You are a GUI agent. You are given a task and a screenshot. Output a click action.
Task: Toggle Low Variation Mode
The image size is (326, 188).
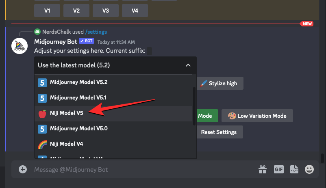point(257,116)
